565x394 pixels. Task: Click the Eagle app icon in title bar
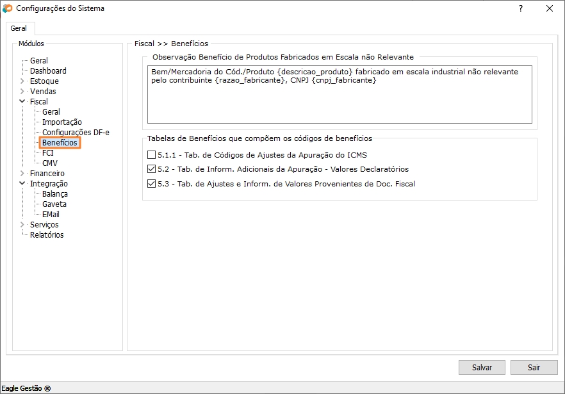pyautogui.click(x=8, y=8)
